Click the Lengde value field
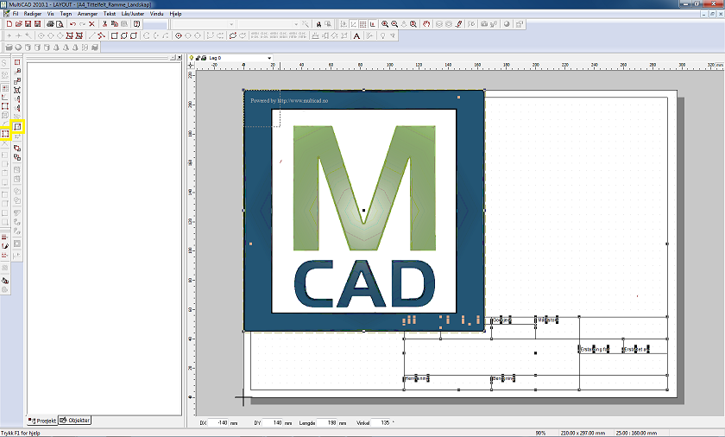 327,422
